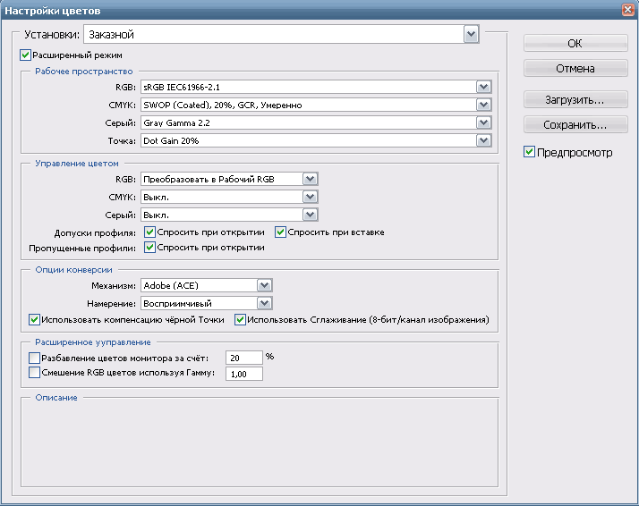Open the Точка Dot Gain 20% dropdown
The width and height of the screenshot is (639, 506).
[x=316, y=141]
